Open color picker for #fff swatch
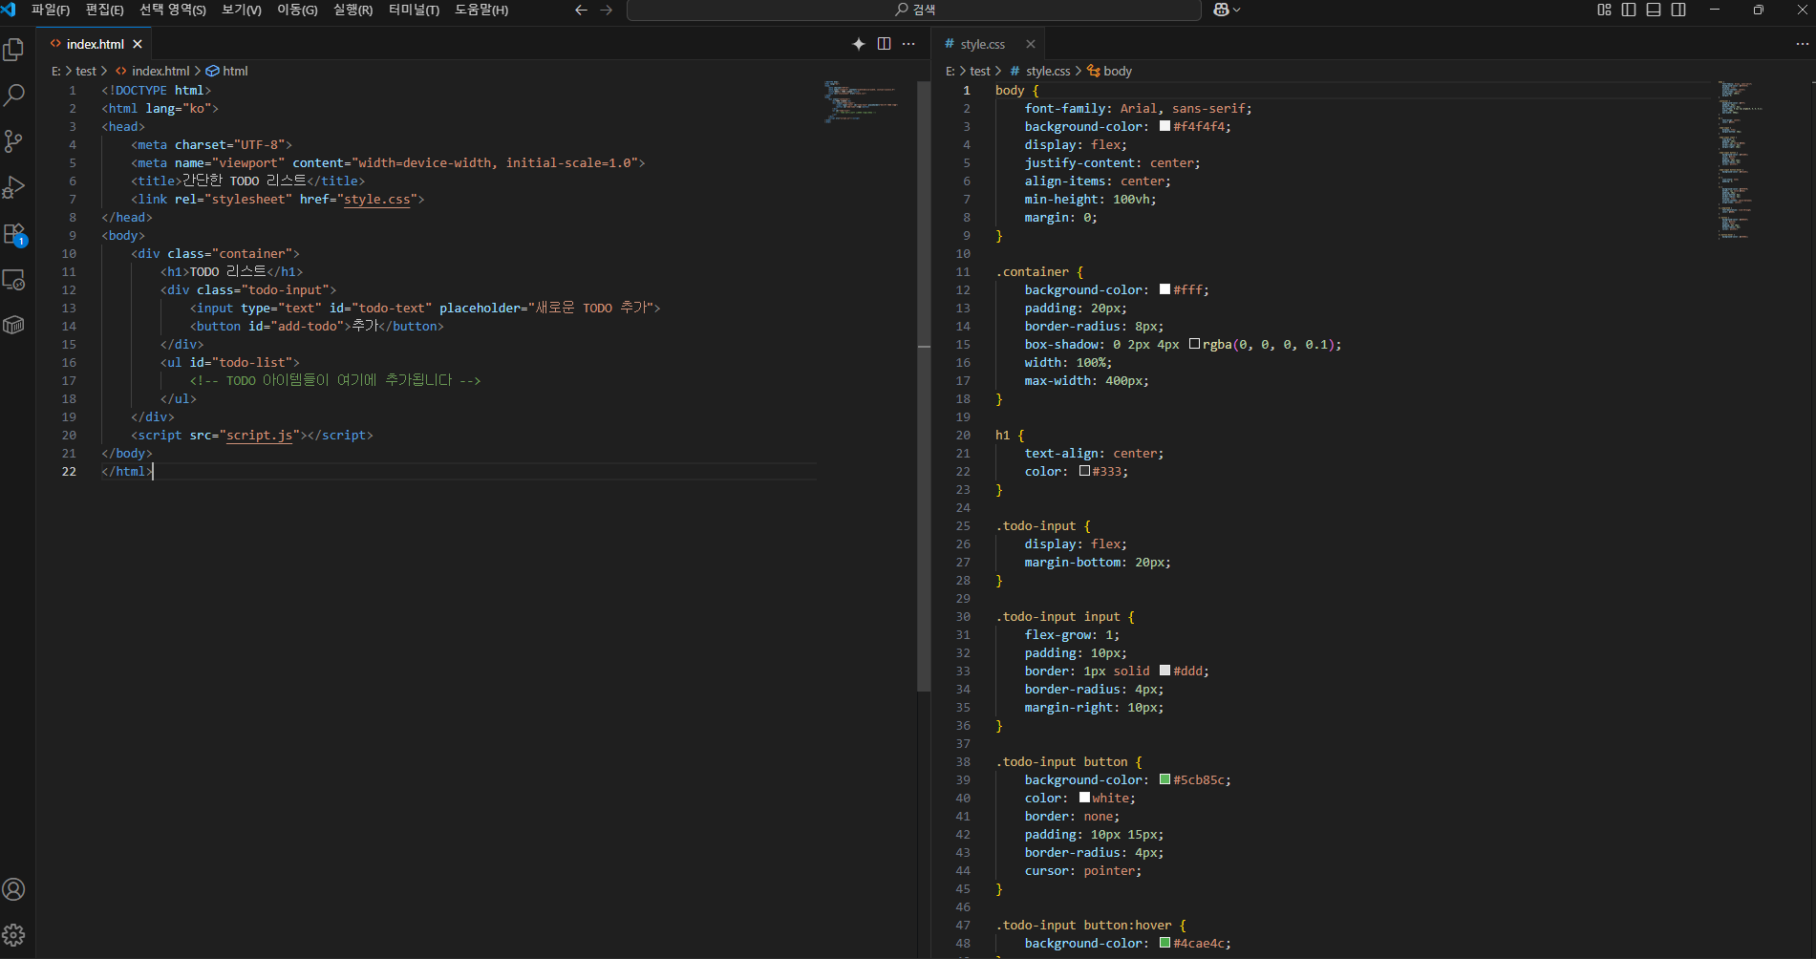Image resolution: width=1816 pixels, height=959 pixels. point(1164,289)
